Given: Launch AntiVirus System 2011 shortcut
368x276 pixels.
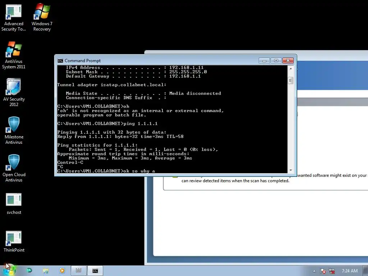Looking at the screenshot, I should click(14, 55).
